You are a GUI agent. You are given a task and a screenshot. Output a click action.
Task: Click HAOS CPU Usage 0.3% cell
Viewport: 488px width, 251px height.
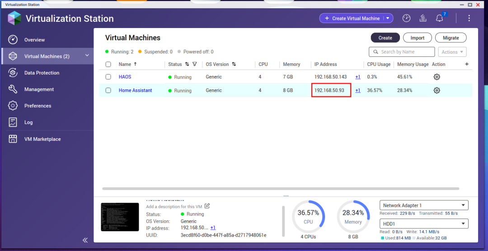pyautogui.click(x=372, y=77)
